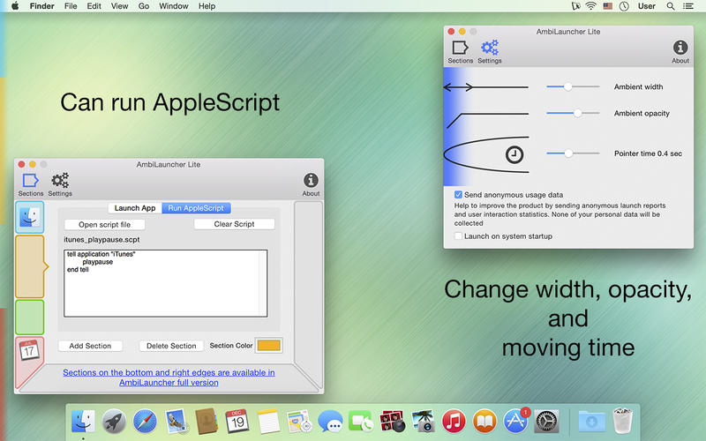Screen dimensions: 706x441
Task: Click the About info icon in left window
Action: [311, 181]
